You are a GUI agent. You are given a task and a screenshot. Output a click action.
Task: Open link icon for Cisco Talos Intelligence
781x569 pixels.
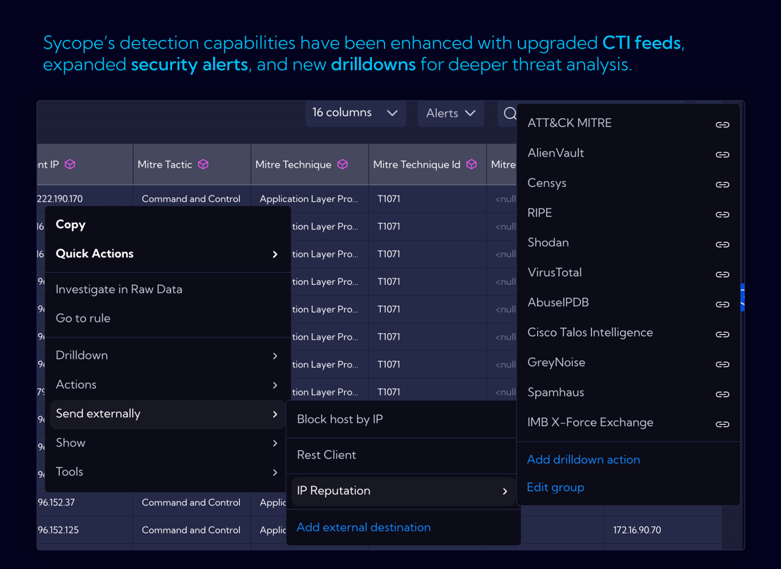[x=722, y=334]
